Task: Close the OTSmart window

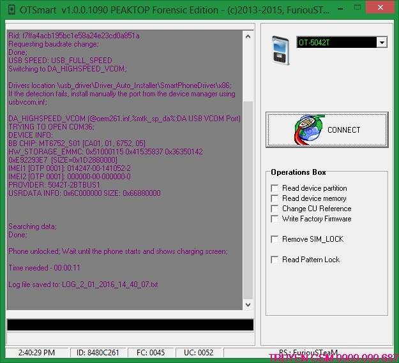Action: [x=380, y=8]
